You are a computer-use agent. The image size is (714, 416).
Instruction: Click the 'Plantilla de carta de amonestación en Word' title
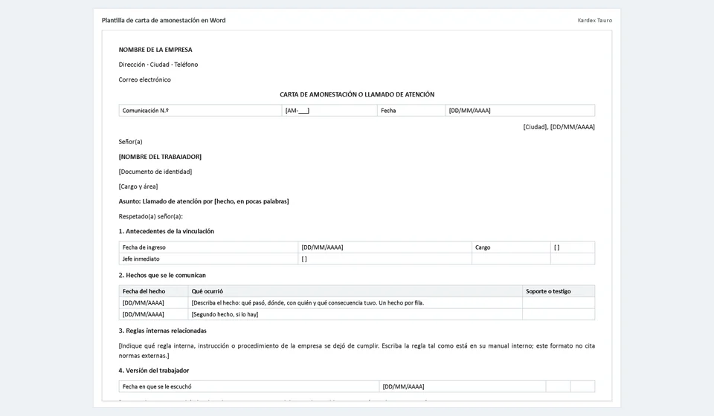point(164,21)
